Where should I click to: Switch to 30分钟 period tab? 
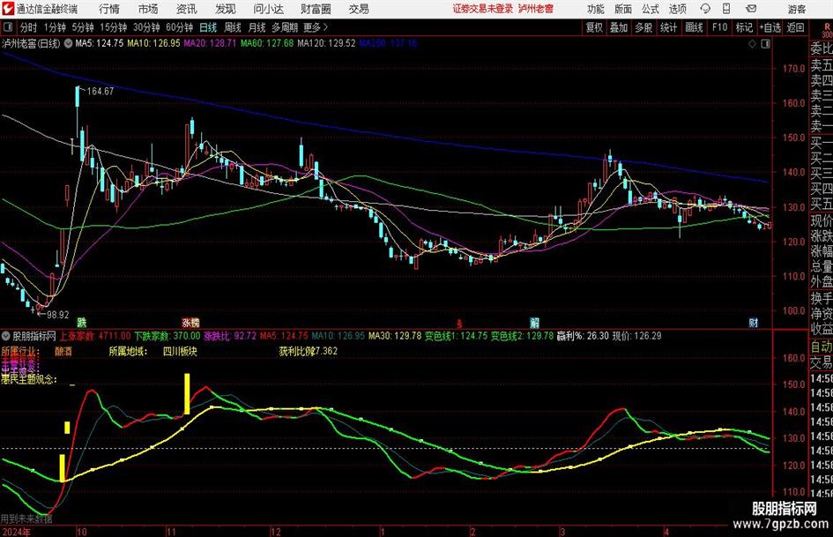pyautogui.click(x=146, y=27)
